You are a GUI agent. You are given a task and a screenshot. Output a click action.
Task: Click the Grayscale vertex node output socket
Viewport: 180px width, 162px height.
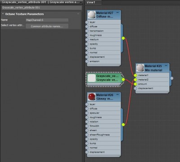(x=123, y=80)
